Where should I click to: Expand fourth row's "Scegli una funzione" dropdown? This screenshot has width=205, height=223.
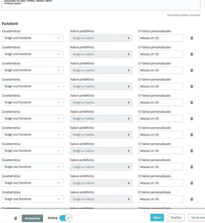click(x=32, y=86)
